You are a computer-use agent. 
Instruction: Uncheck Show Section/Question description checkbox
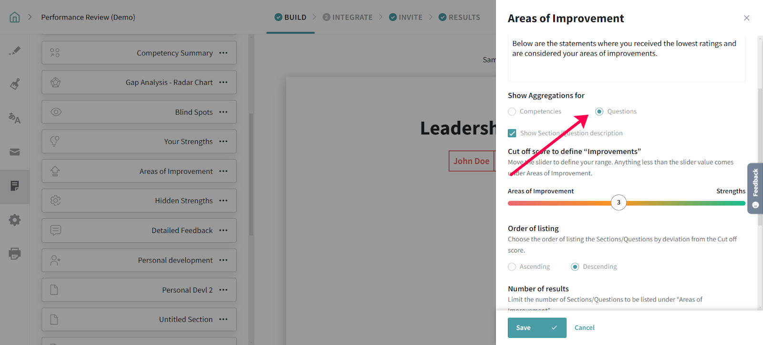[x=512, y=133]
